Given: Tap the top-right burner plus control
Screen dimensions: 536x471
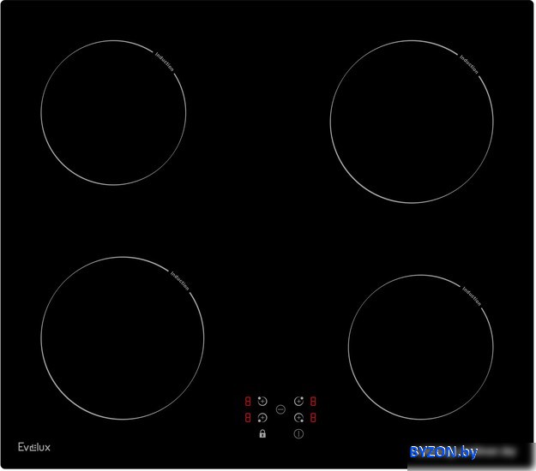Looking at the screenshot, I should pyautogui.click(x=298, y=401).
